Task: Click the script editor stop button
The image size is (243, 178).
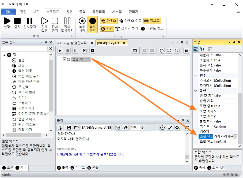Action: pos(68,51)
